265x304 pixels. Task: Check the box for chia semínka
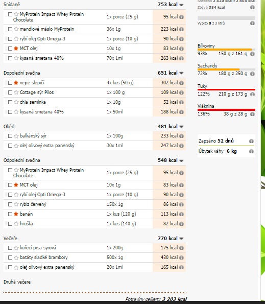[x=10, y=102]
